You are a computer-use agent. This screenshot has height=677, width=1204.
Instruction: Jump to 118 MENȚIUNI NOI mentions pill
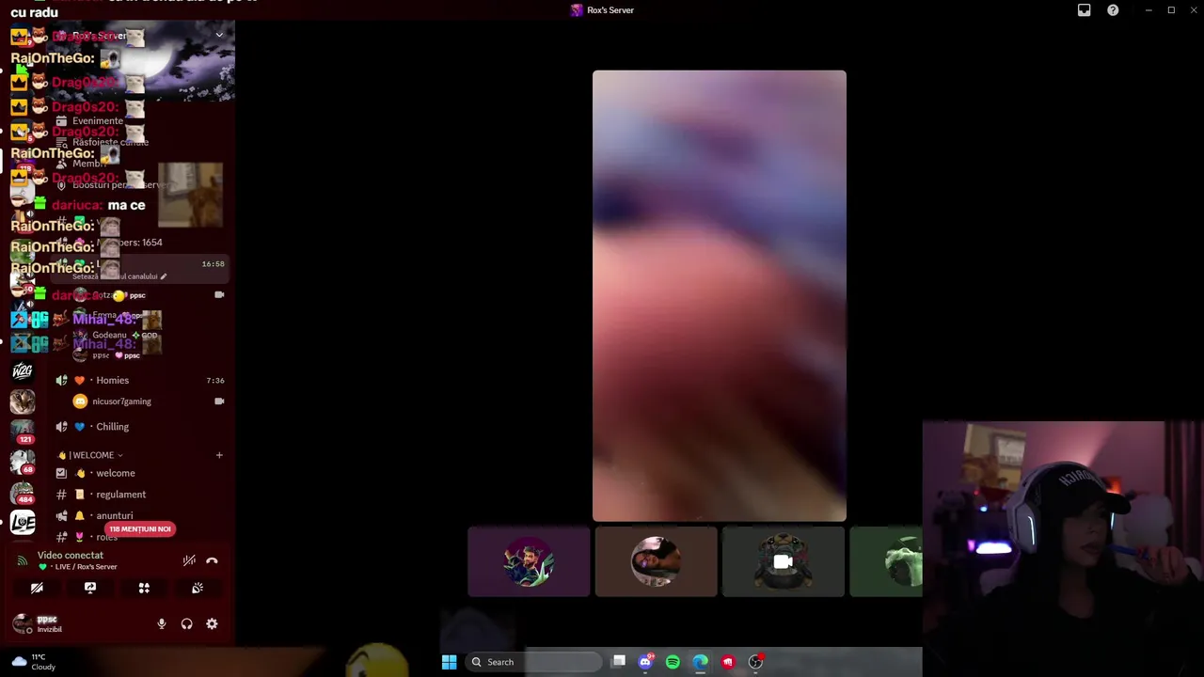(x=139, y=529)
